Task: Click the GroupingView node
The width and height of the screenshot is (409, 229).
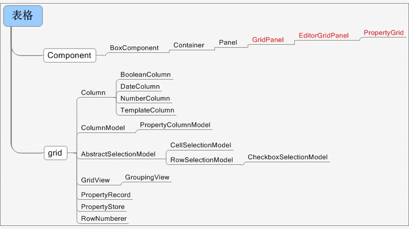Action: 147,177
